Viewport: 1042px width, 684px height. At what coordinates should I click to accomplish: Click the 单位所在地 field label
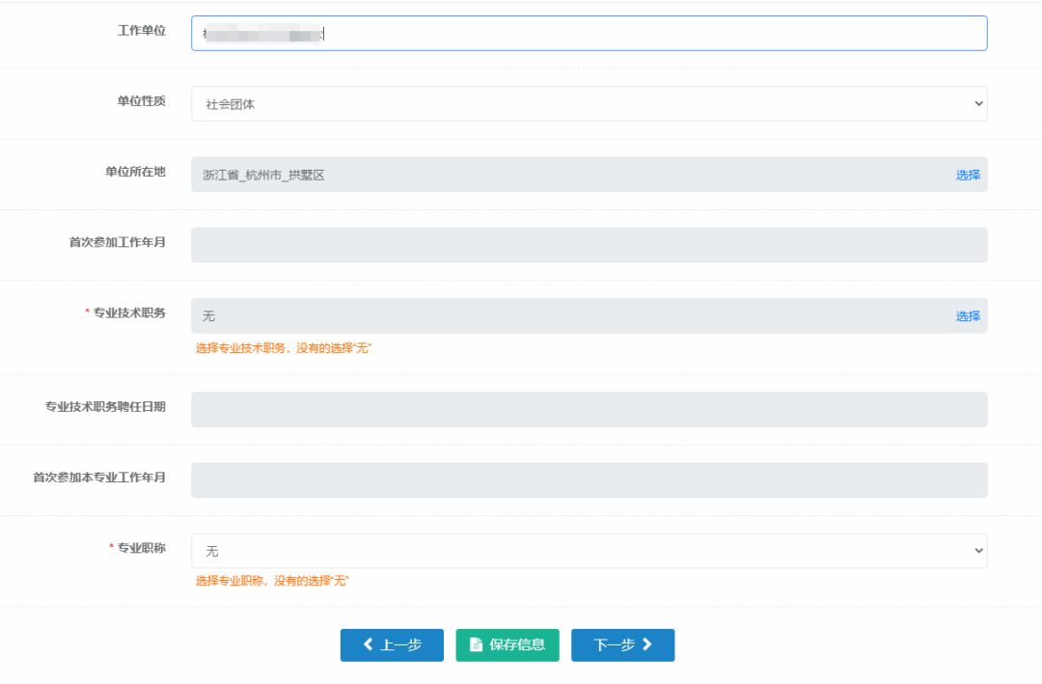pyautogui.click(x=135, y=172)
